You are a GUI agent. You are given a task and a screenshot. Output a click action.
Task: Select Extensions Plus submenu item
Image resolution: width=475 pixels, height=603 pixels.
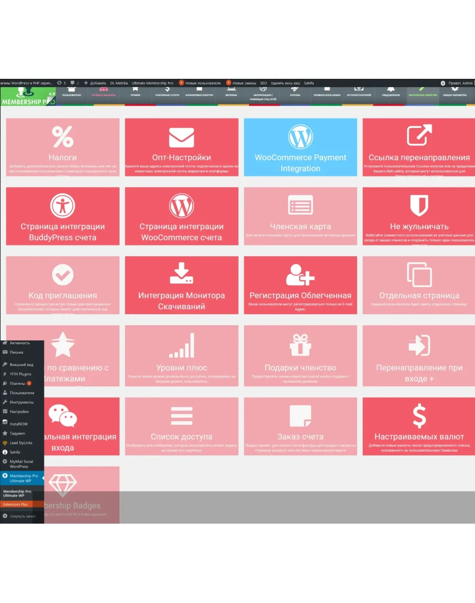[x=15, y=504]
